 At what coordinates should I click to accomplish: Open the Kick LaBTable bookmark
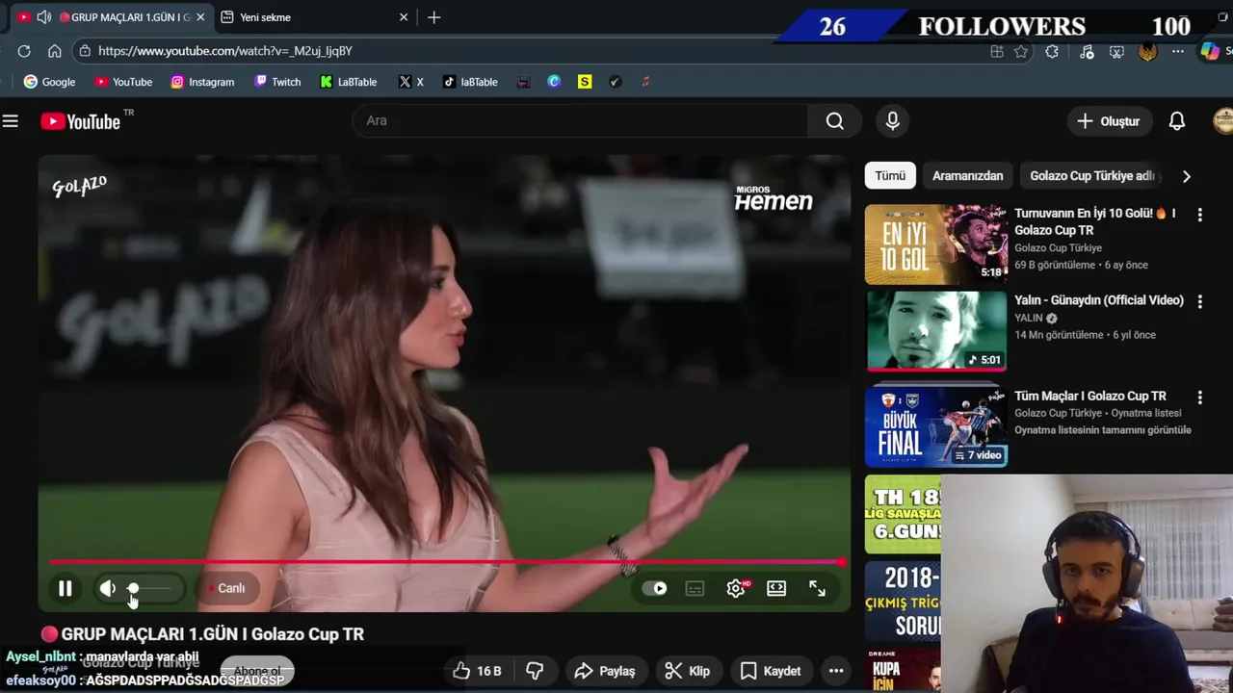[349, 82]
